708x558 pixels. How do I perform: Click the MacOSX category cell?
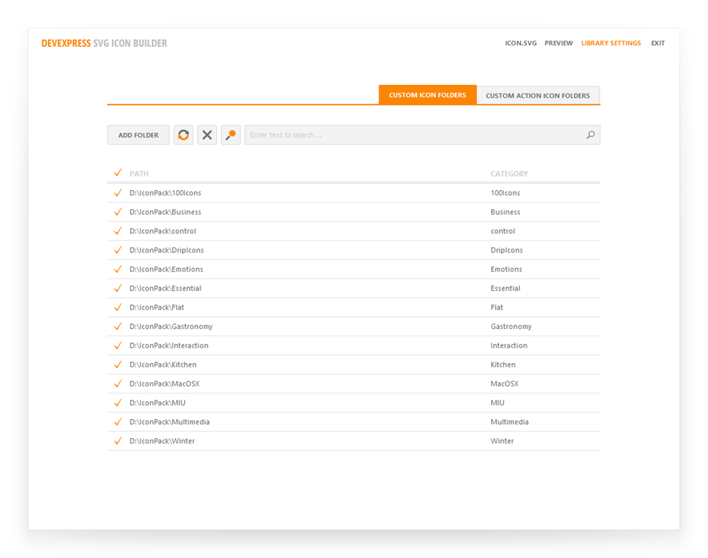[505, 384]
